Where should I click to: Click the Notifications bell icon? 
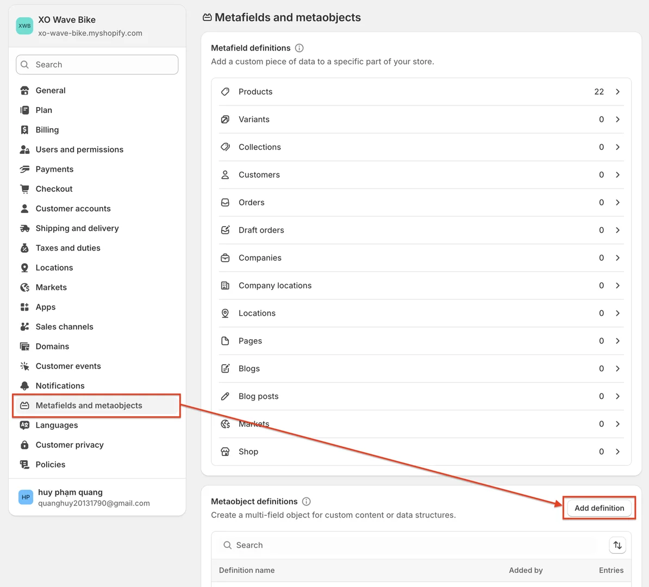[25, 386]
